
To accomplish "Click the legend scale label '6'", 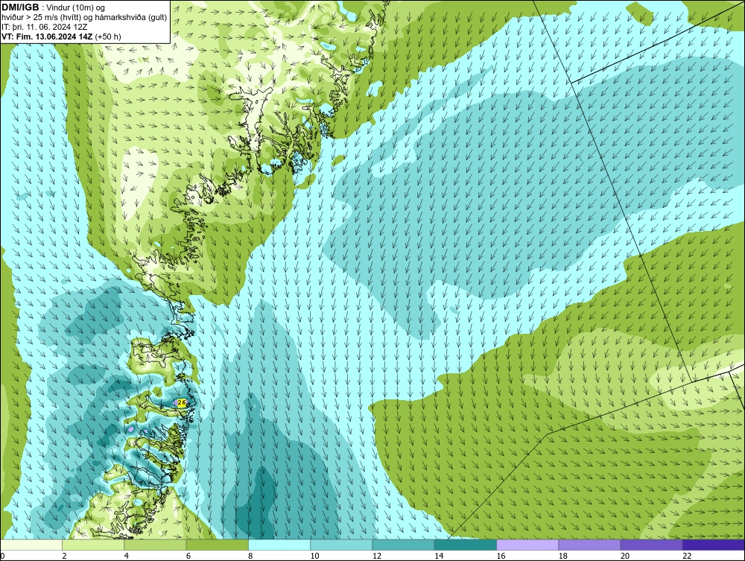I will [x=188, y=557].
